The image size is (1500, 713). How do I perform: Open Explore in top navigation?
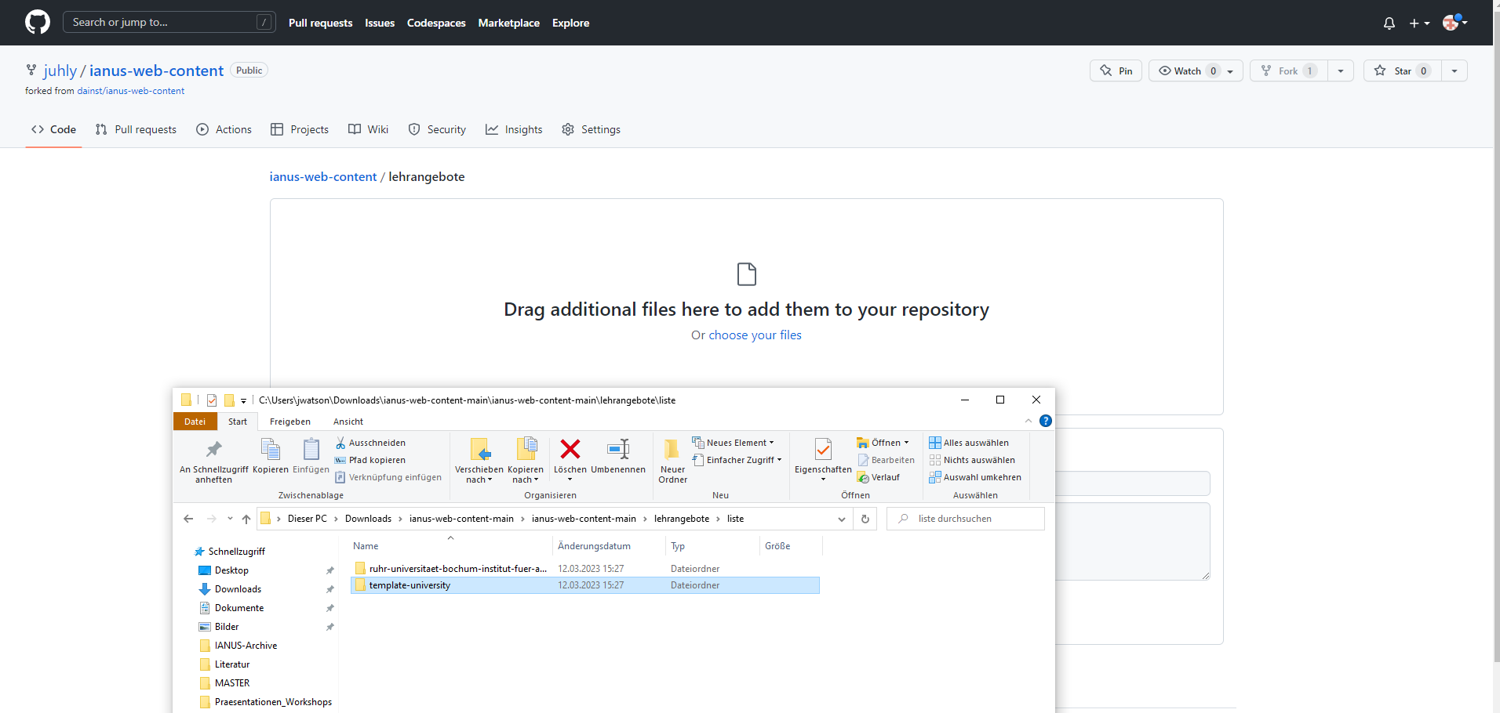tap(570, 23)
